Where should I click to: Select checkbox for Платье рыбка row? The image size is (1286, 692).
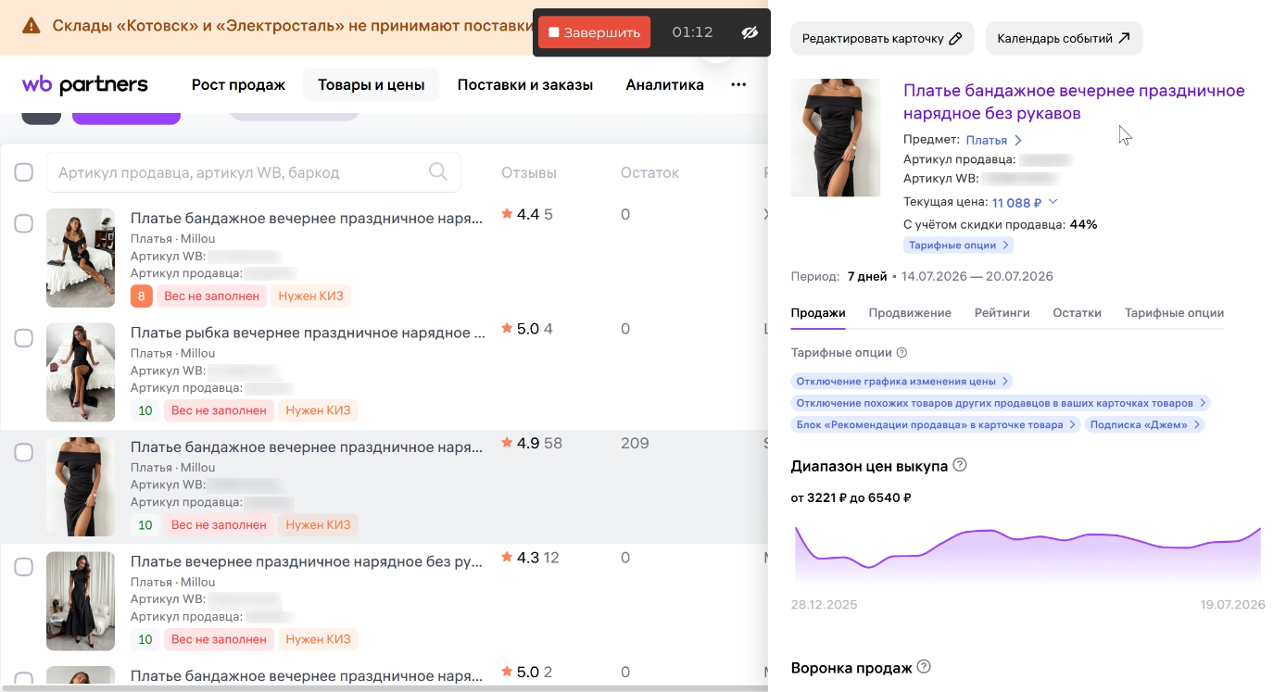coord(24,338)
